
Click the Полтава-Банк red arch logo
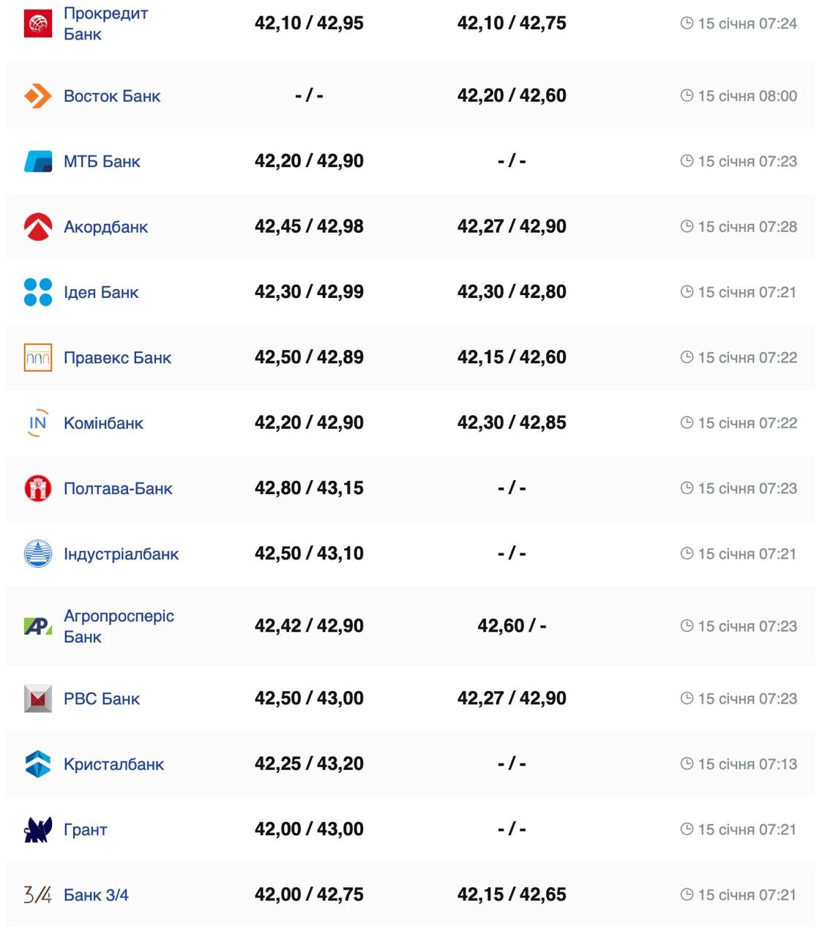pyautogui.click(x=38, y=488)
